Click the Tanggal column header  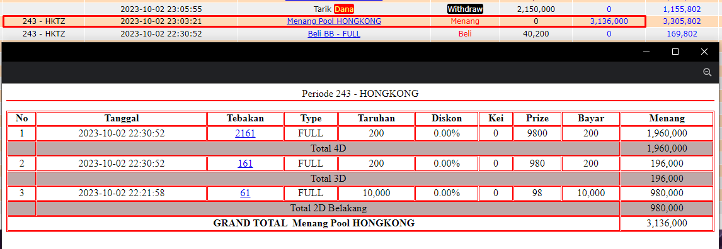[x=122, y=119]
